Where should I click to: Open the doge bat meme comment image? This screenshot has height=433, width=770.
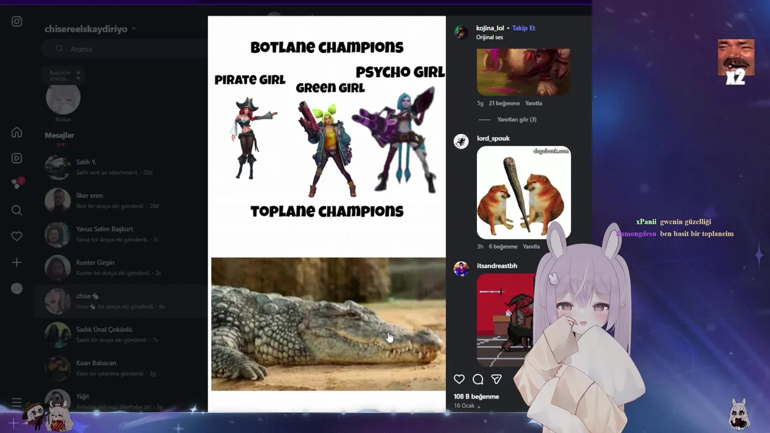(x=523, y=192)
